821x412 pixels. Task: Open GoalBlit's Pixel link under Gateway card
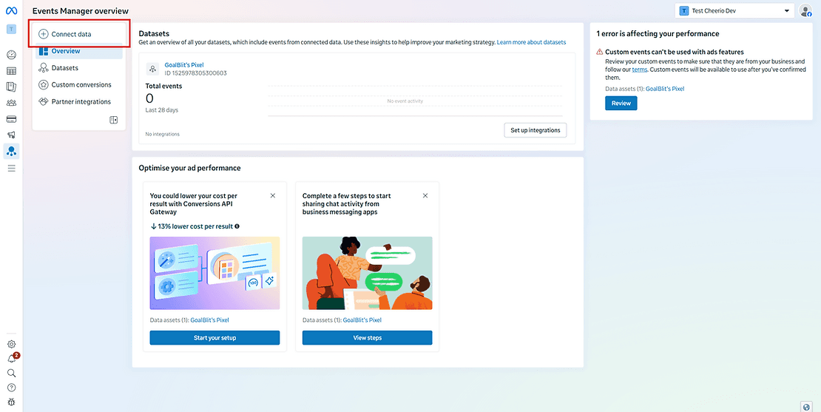tap(209, 320)
